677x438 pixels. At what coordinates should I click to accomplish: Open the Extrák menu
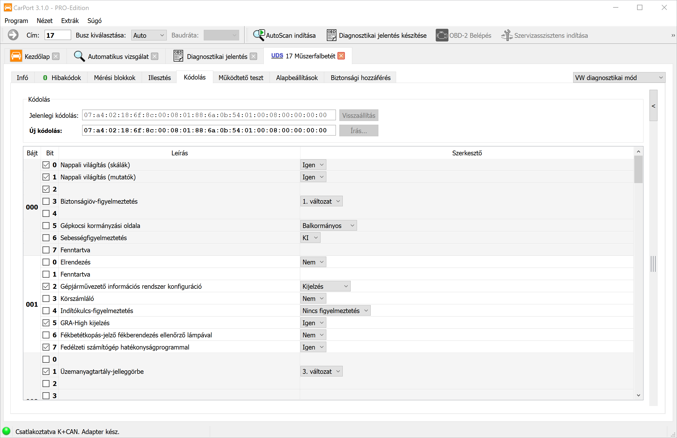coord(70,21)
